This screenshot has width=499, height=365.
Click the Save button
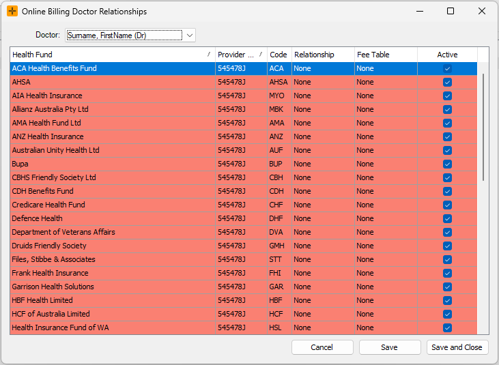click(390, 347)
